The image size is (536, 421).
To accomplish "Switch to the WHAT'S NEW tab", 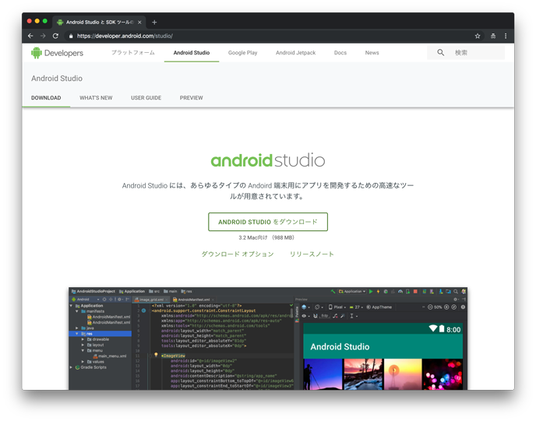I will 96,97.
